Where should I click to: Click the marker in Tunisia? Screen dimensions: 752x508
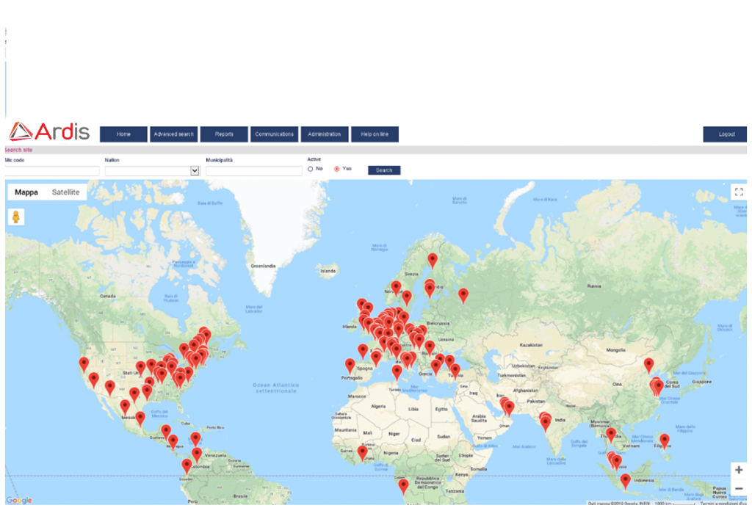pyautogui.click(x=397, y=372)
